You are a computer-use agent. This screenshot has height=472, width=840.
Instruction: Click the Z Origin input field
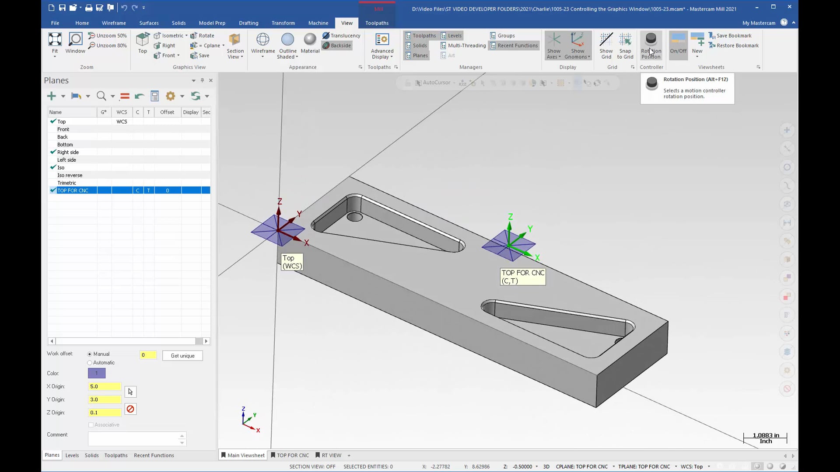point(105,412)
